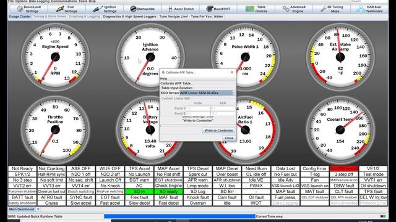This screenshot has width=396, height=222.
Task: Click the BATT fault indicator
Action: 22,197
